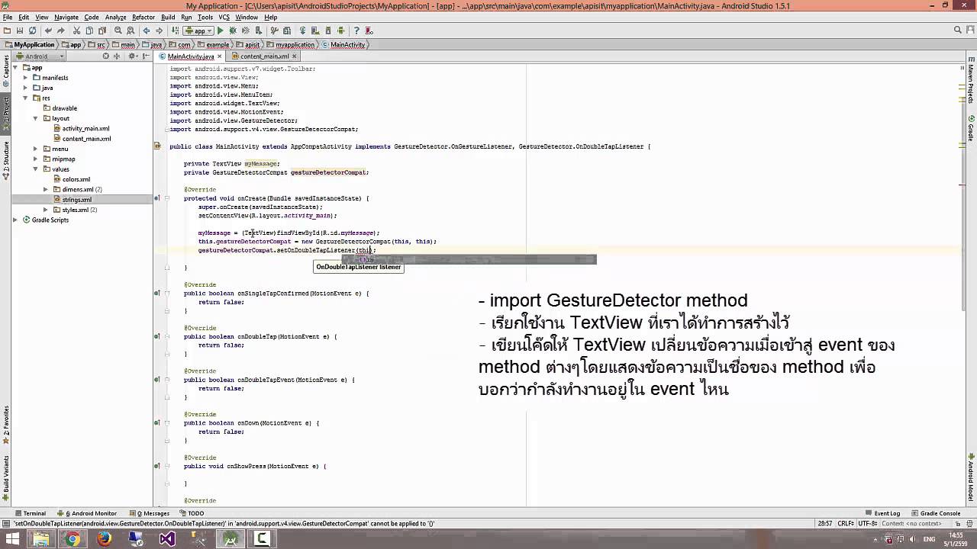
Task: Open the Navigate menu
Action: click(x=66, y=17)
